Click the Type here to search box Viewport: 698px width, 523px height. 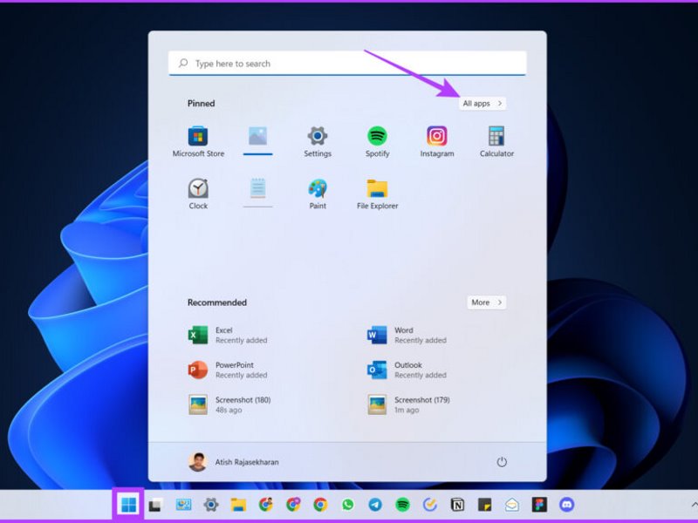(x=347, y=63)
